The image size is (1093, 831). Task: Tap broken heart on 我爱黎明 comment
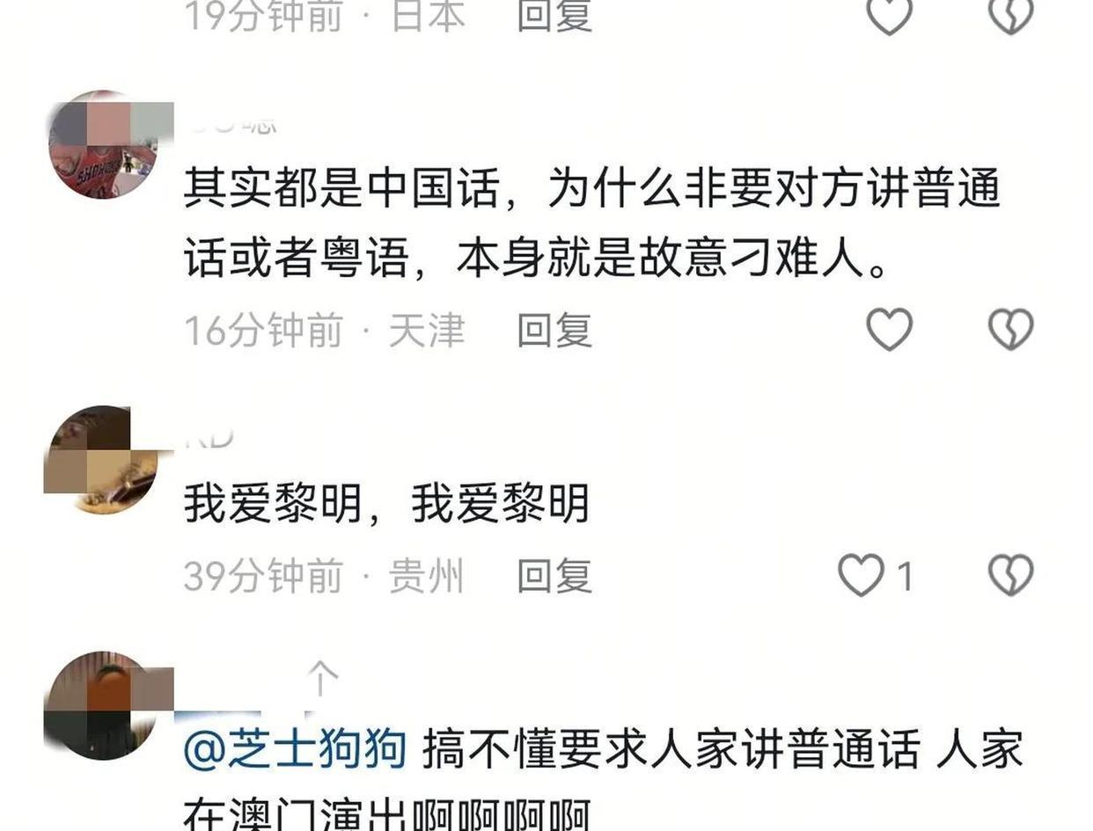(1010, 576)
